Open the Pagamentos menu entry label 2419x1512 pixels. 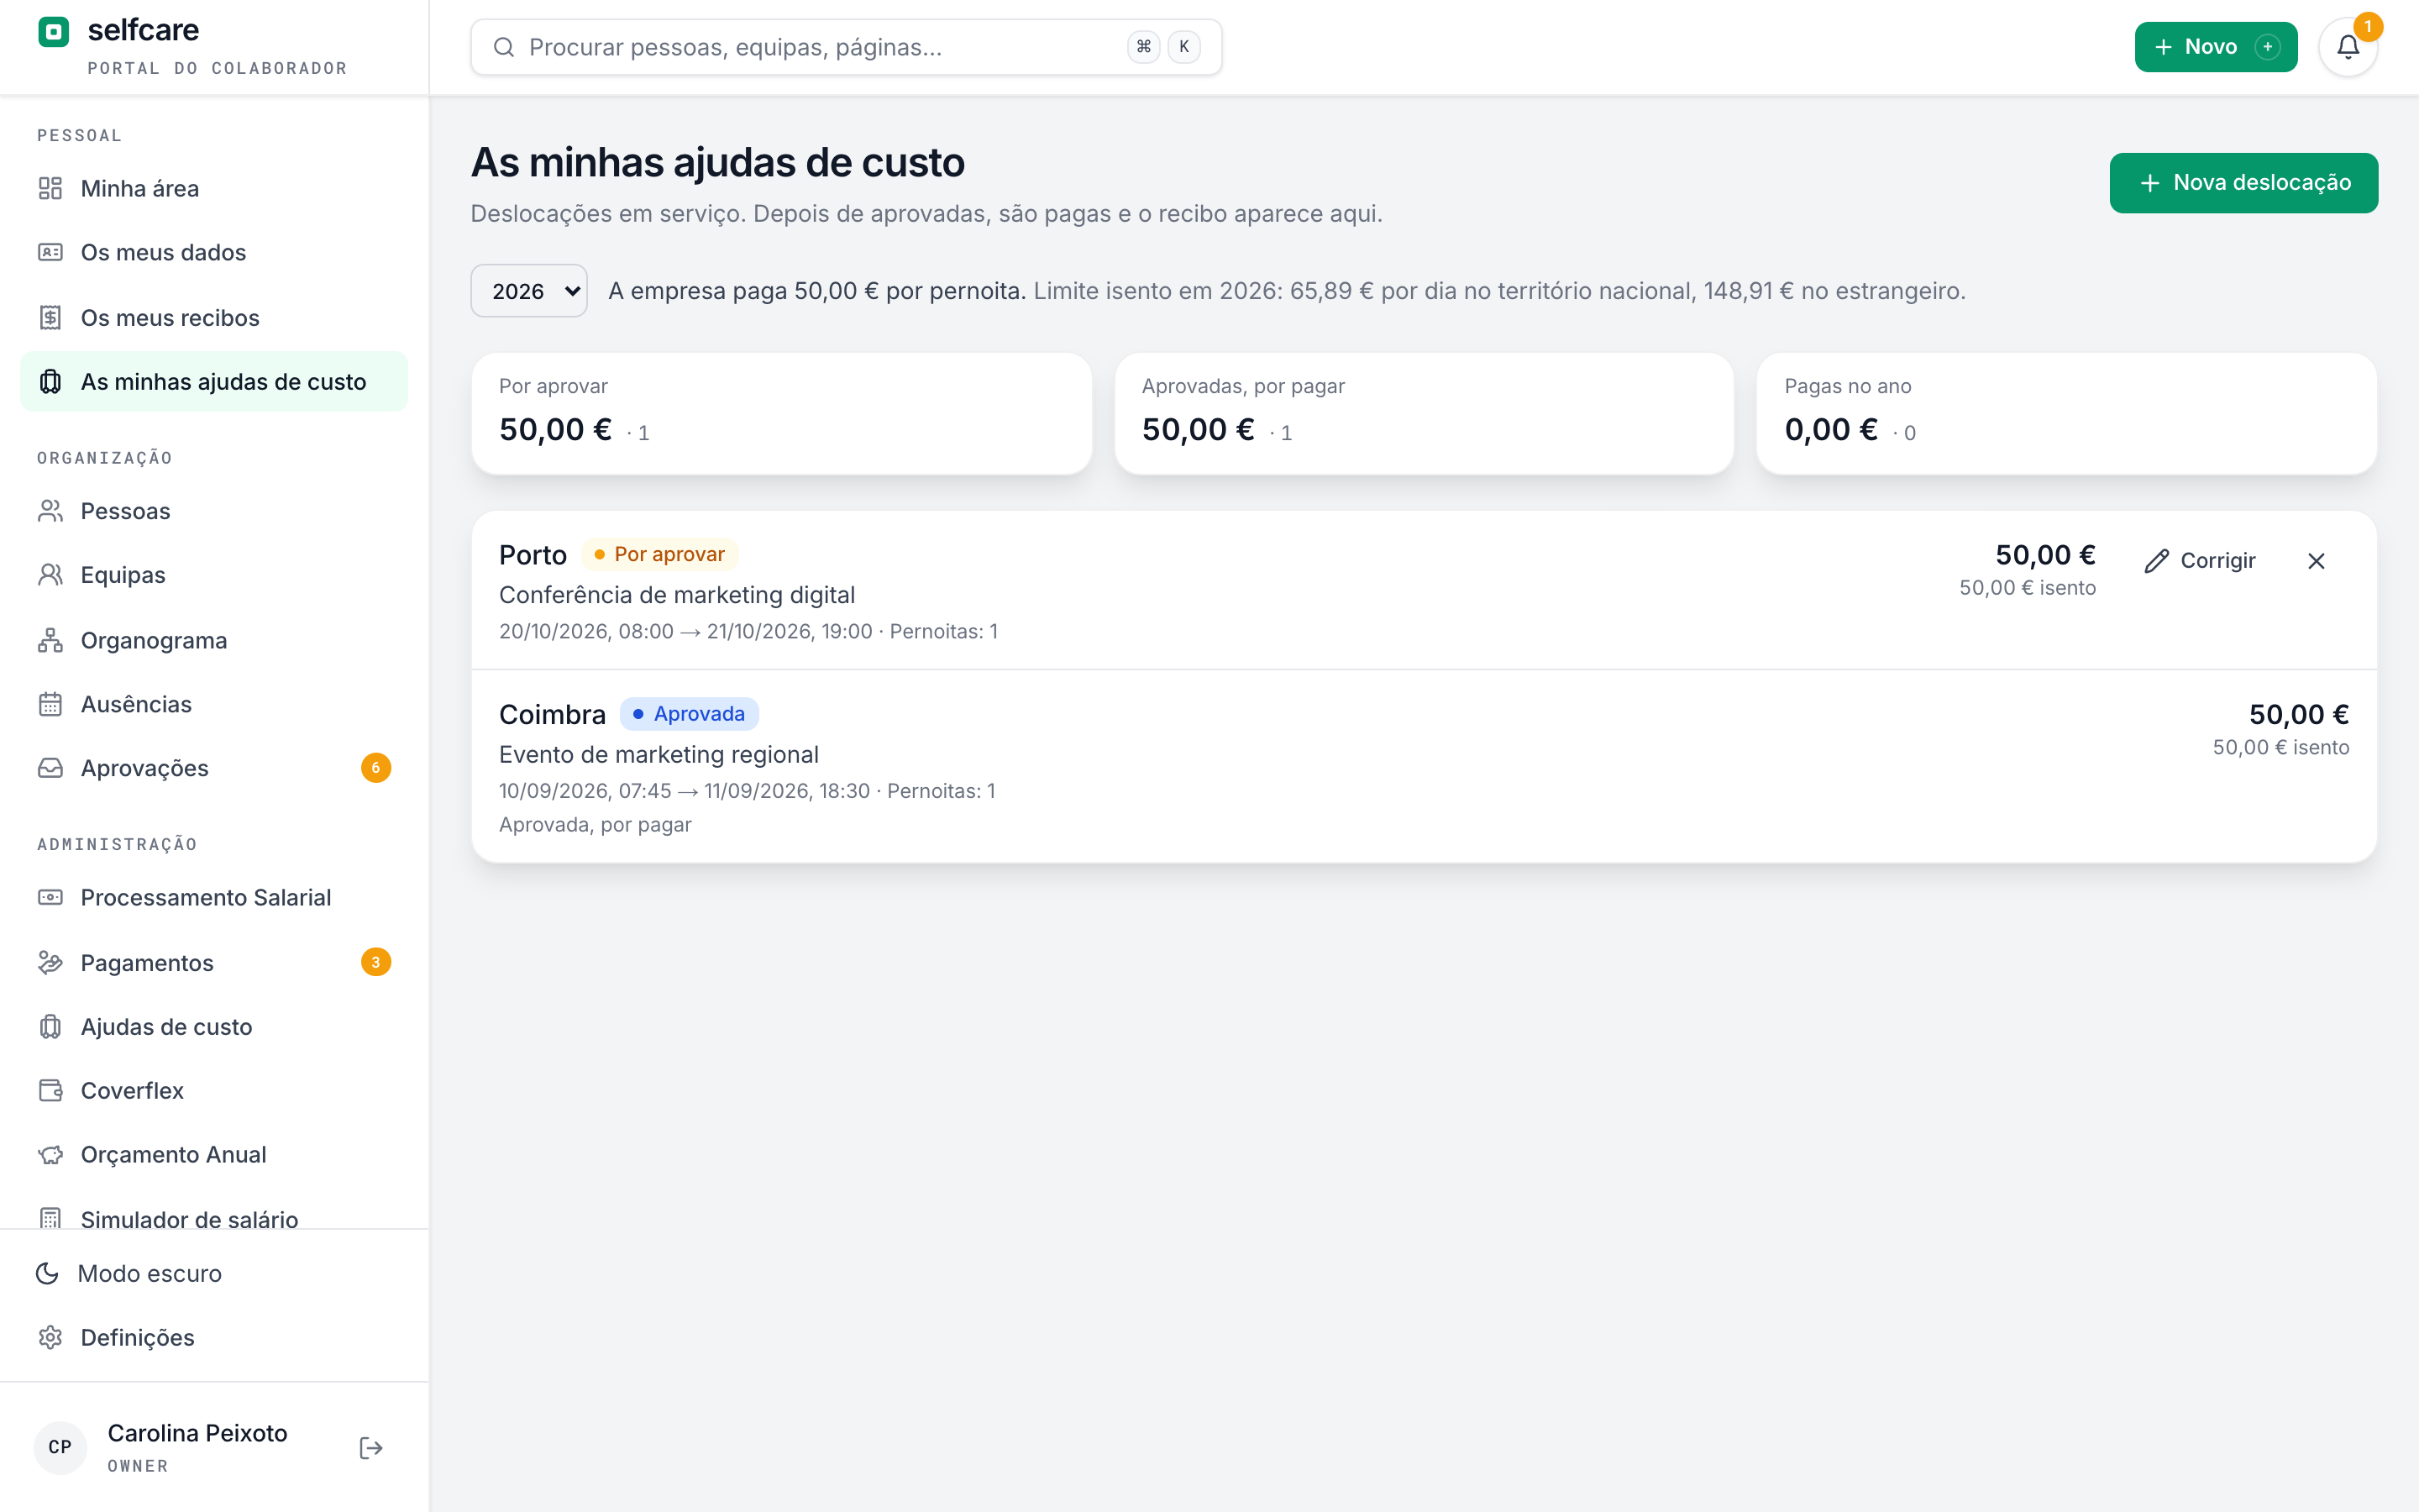coord(147,962)
